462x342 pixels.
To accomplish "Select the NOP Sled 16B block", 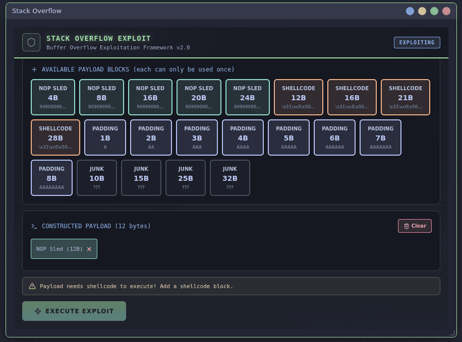I will pos(150,97).
